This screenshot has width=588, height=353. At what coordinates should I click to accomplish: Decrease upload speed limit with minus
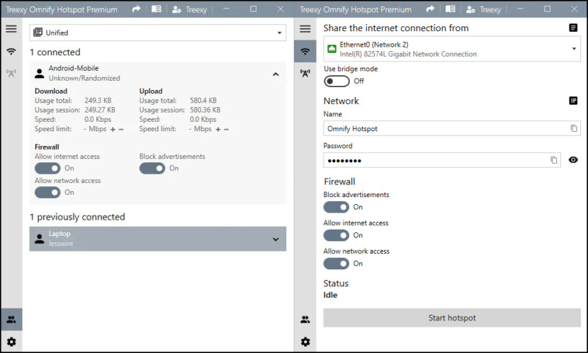(227, 130)
